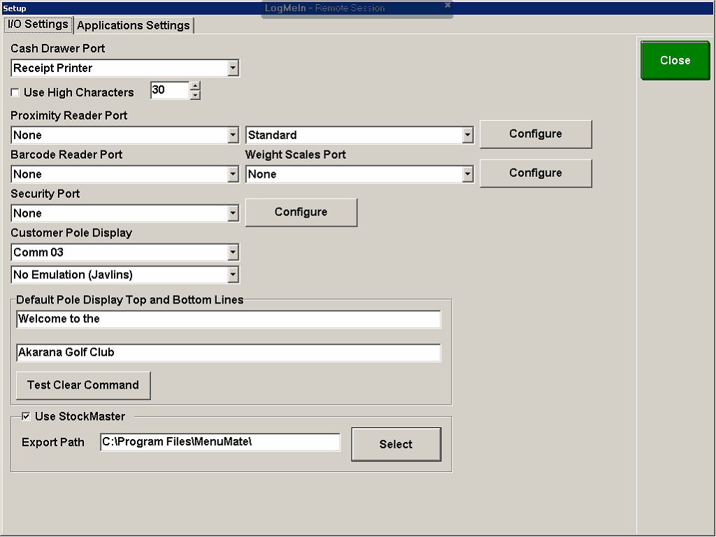Click the 'Welcome to the' top line field
This screenshot has height=537, width=716.
click(x=229, y=319)
